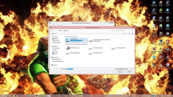Screen dimensions: 173x97
Task: Click the Open button
Action: [x=120, y=72]
